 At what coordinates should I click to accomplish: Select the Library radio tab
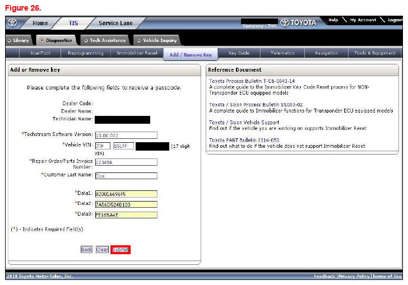pyautogui.click(x=18, y=40)
